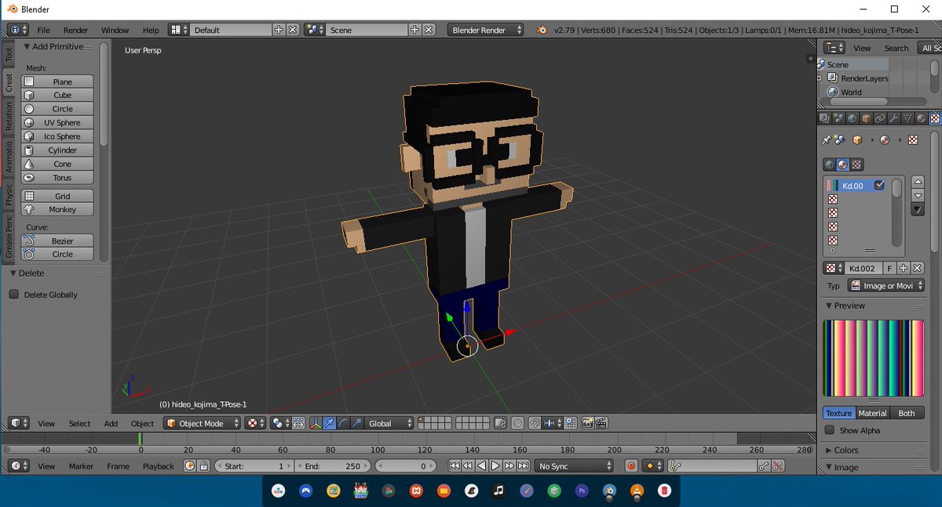This screenshot has height=507, width=942.
Task: Toggle the snap during transform magnet
Action: [x=534, y=423]
